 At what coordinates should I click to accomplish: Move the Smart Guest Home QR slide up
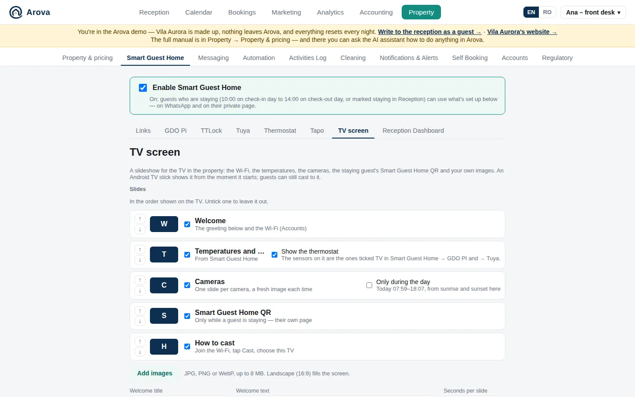tap(140, 311)
